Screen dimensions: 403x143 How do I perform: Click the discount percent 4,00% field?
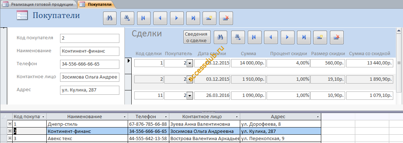(288, 63)
